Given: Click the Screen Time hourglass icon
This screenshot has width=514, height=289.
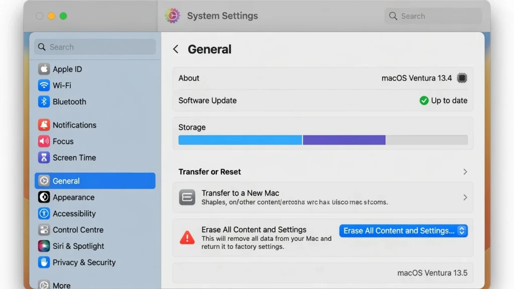Looking at the screenshot, I should point(44,158).
